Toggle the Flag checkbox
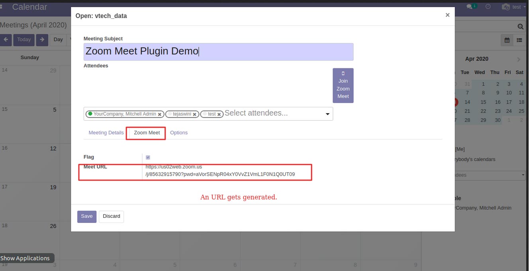The height and width of the screenshot is (271, 529). pyautogui.click(x=148, y=157)
